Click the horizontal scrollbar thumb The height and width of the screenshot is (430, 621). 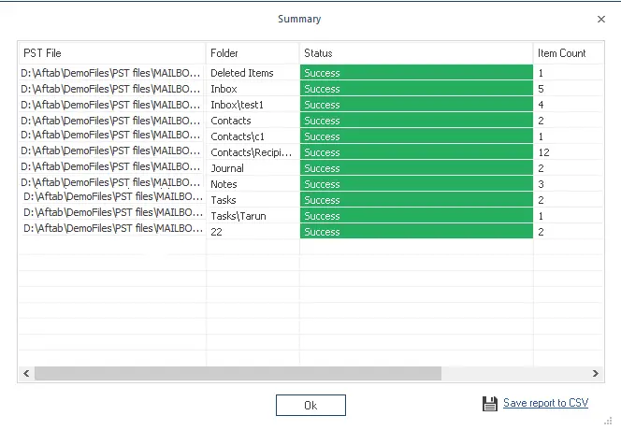coord(238,373)
